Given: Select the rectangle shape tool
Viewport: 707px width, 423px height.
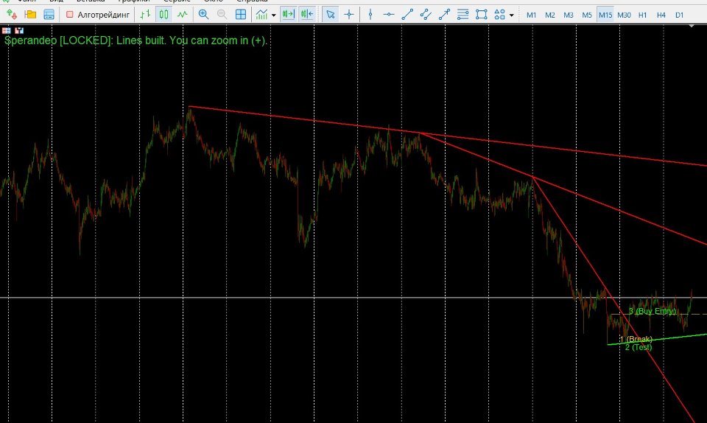Looking at the screenshot, I should [482, 15].
